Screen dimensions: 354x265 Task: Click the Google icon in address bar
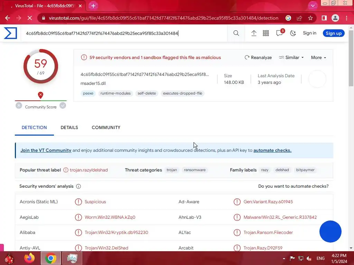pyautogui.click(x=288, y=18)
